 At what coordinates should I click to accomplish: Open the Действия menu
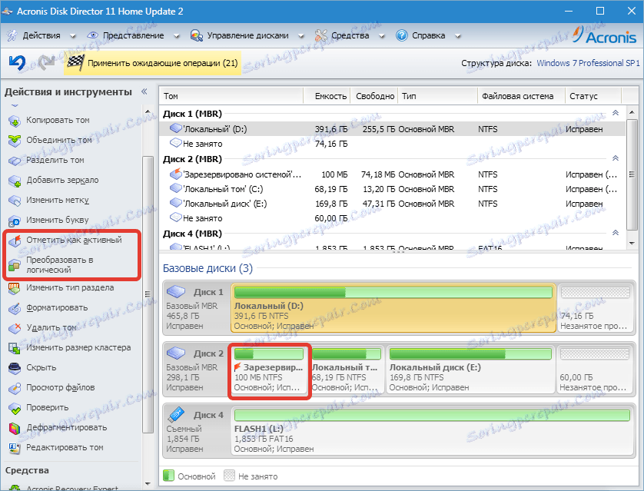click(41, 35)
